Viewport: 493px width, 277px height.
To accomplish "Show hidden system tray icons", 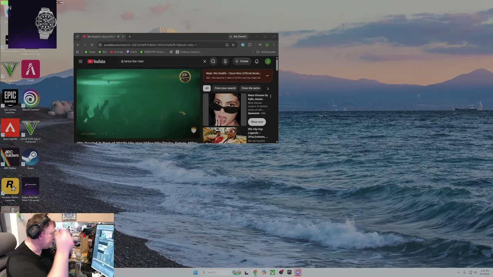I will (x=458, y=272).
